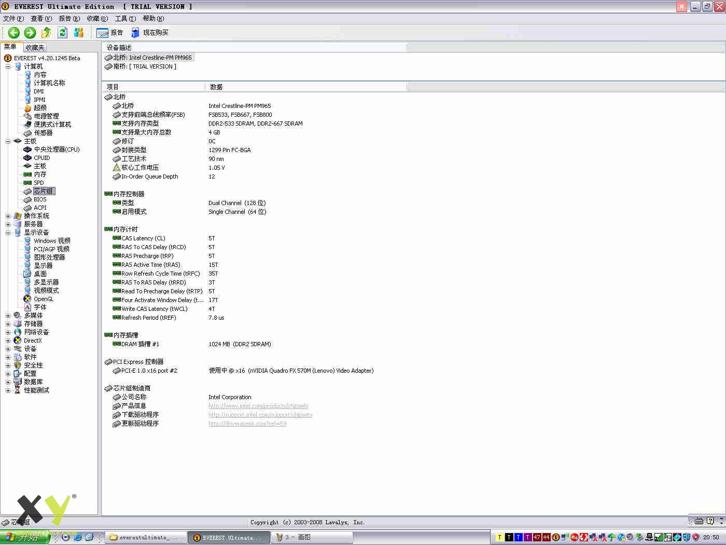Switch to everestultimate folder taskbar window
The height and width of the screenshot is (545, 726).
click(146, 537)
